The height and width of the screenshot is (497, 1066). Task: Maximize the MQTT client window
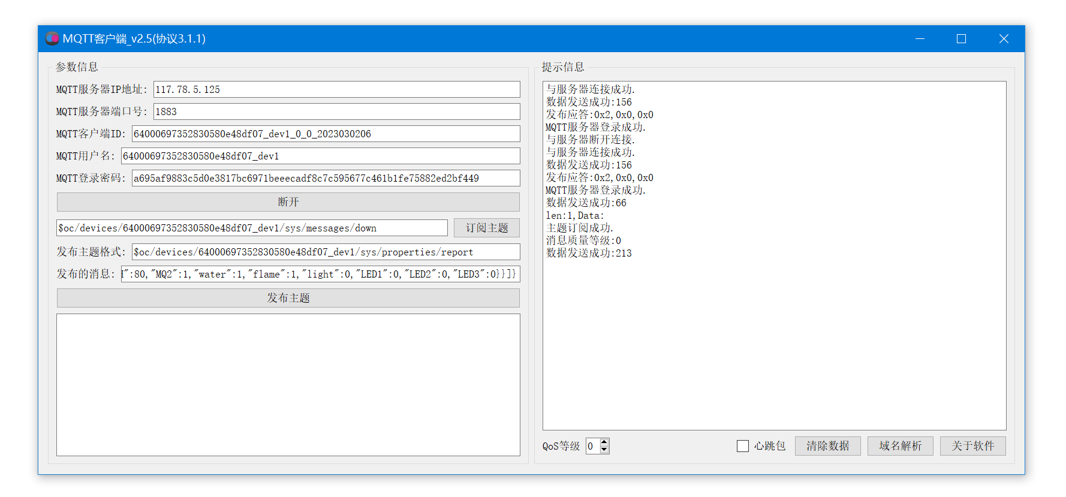point(961,39)
